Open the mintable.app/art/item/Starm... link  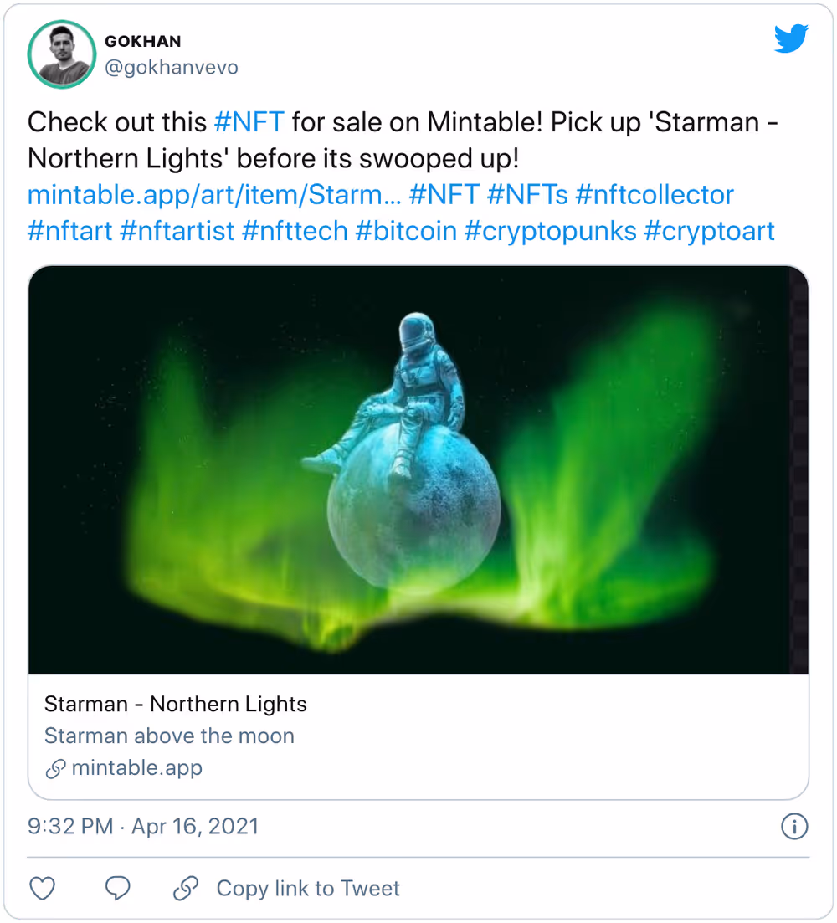click(x=213, y=195)
